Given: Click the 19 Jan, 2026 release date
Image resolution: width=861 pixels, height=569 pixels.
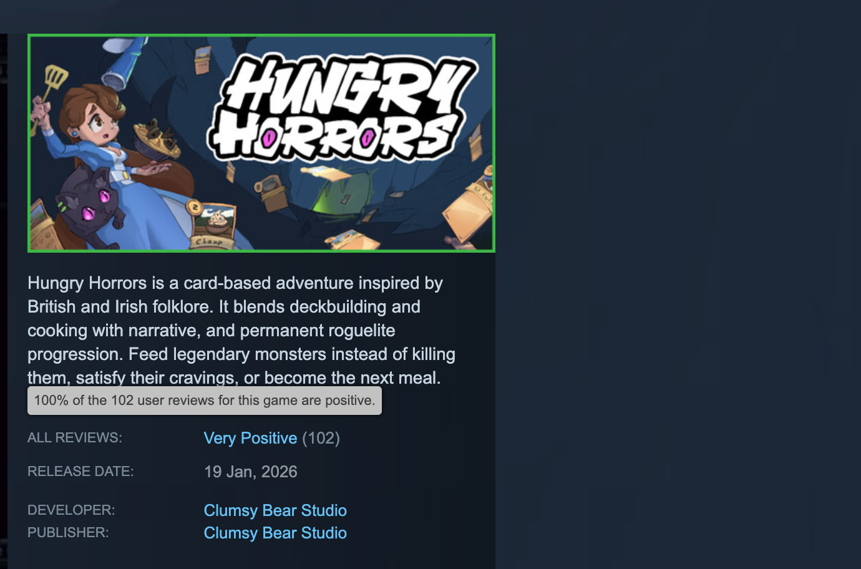Looking at the screenshot, I should click(x=251, y=472).
